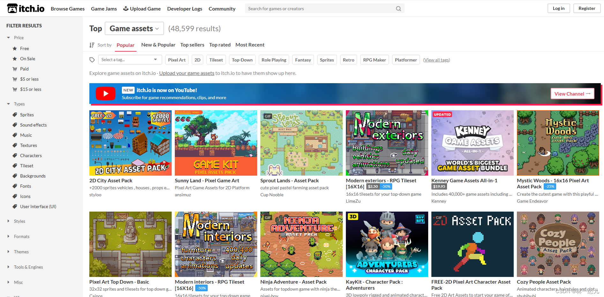604x297 pixels.
Task: Click the tag icon beside Textures
Action: (15, 145)
